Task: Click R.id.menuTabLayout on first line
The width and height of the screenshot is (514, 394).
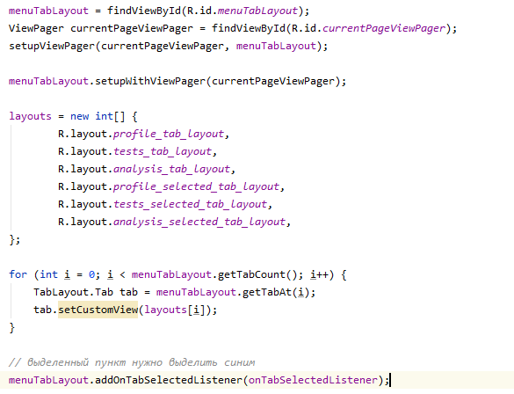Action: 242,11
